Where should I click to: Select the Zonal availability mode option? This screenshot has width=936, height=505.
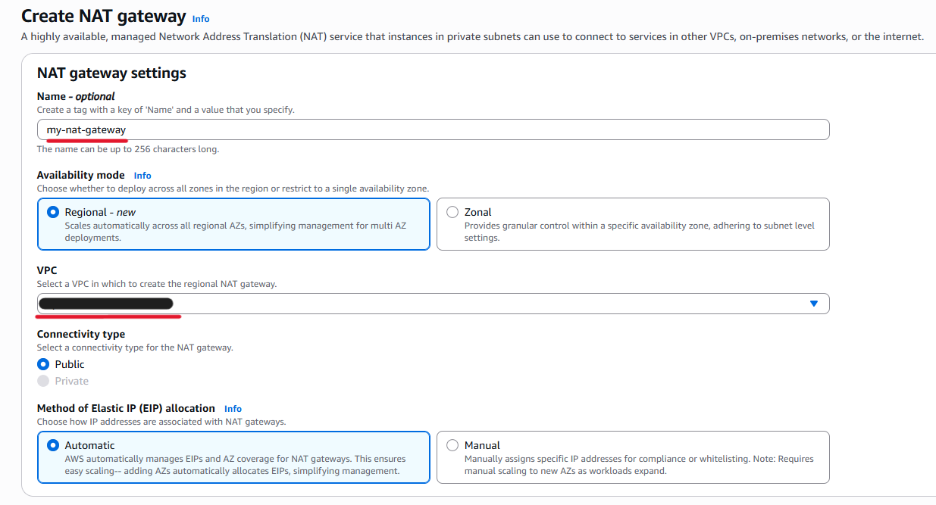tap(452, 212)
